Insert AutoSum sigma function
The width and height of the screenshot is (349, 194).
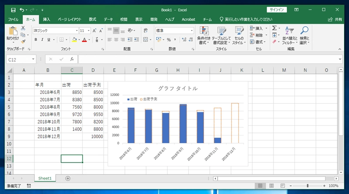[274, 28]
